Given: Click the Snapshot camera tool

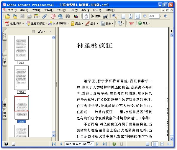Looking at the screenshot, I should [x=105, y=17].
